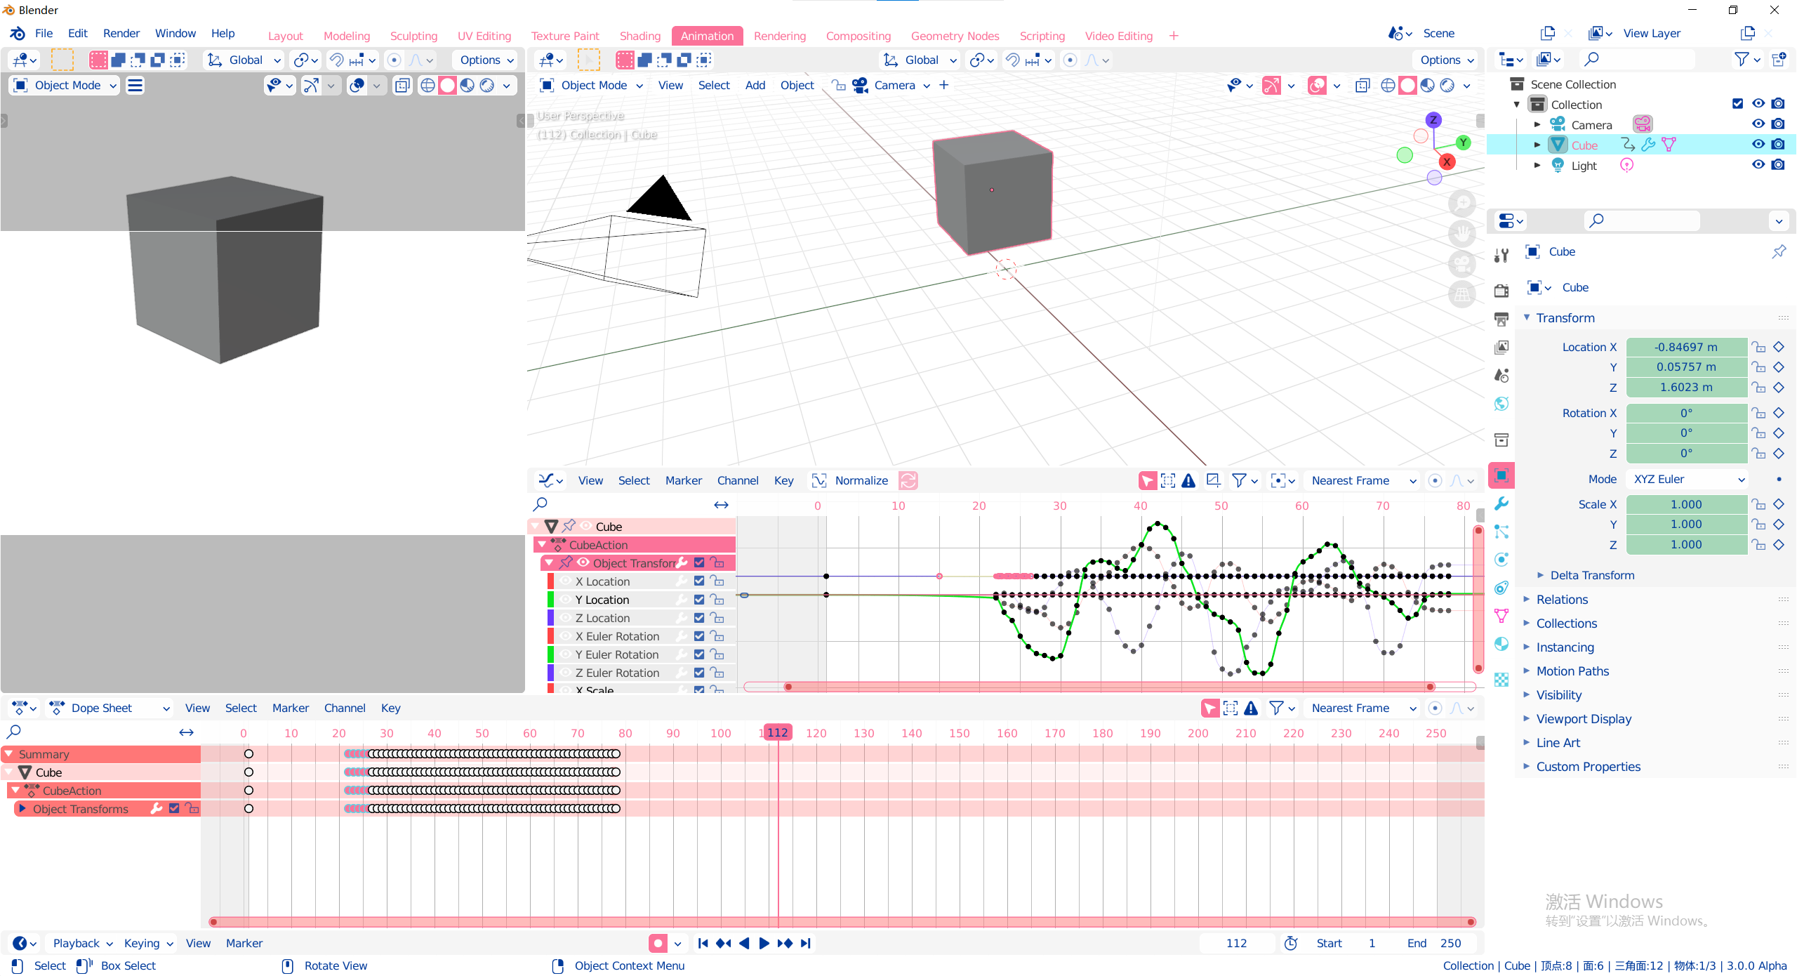Open the Physics properties tab
This screenshot has width=1797, height=976.
coord(1501,560)
